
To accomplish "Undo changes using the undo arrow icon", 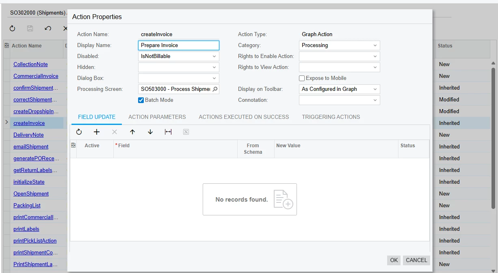I will pyautogui.click(x=48, y=28).
